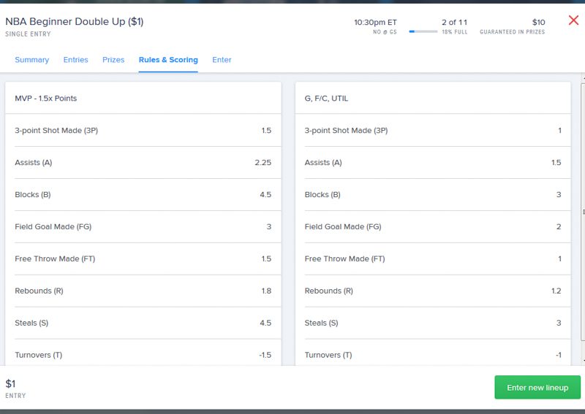
Task: Click the Enter new lineup button
Action: point(537,388)
